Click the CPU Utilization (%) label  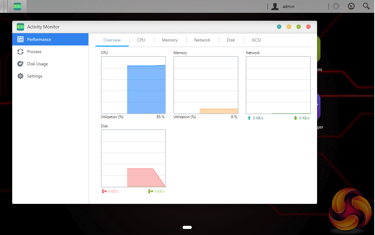(x=112, y=117)
